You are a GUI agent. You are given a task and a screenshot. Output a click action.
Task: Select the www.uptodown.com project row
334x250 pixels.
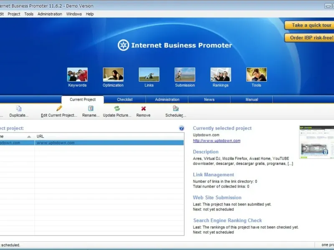click(92, 143)
